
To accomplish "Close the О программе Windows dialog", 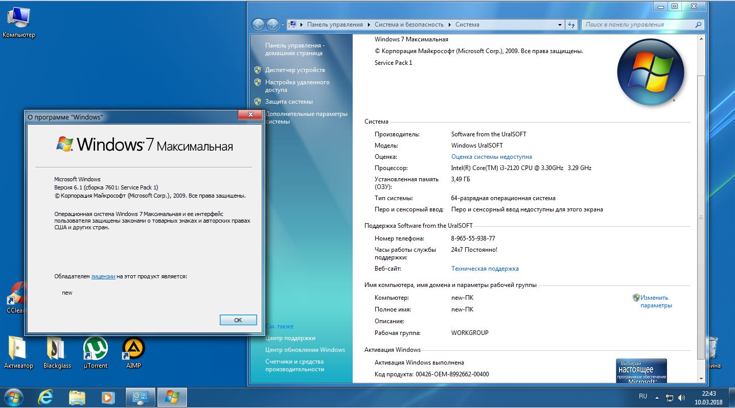I will [250, 115].
